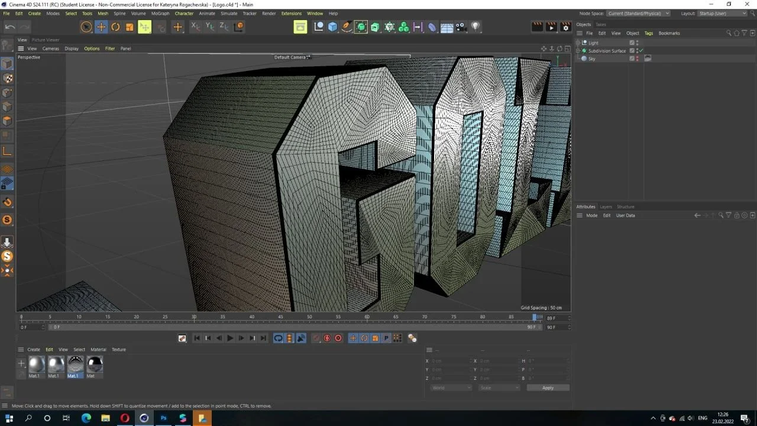Toggle X-axis lock
757x426 pixels.
coord(195,27)
